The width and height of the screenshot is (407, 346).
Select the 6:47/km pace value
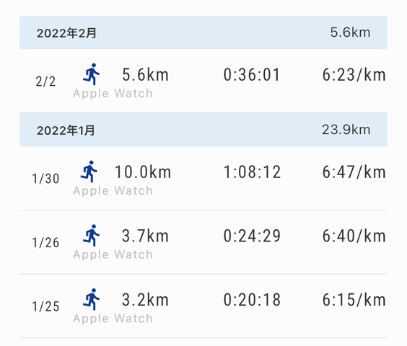354,172
